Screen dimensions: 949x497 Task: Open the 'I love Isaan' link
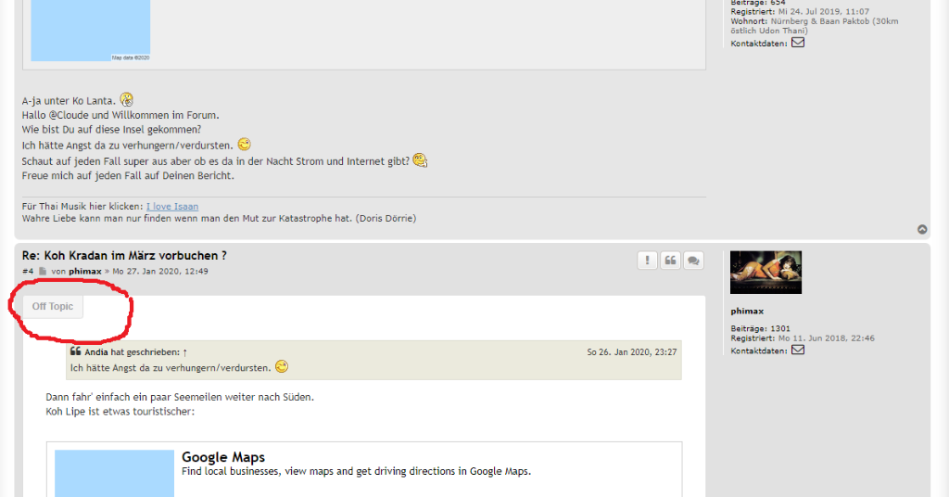pos(171,207)
